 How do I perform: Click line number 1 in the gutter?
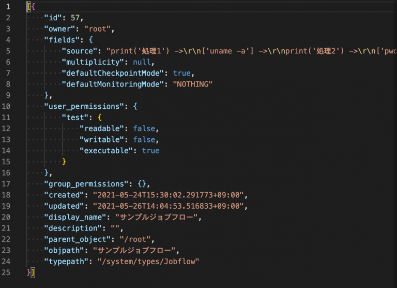pyautogui.click(x=8, y=7)
